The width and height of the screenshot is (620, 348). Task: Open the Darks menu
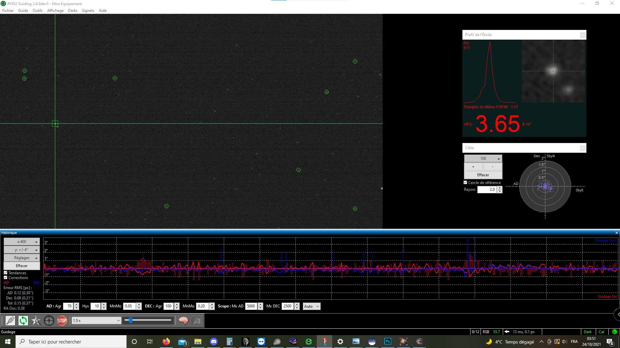[73, 11]
